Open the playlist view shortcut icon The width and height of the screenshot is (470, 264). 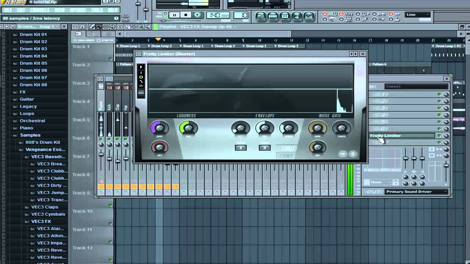point(261,16)
